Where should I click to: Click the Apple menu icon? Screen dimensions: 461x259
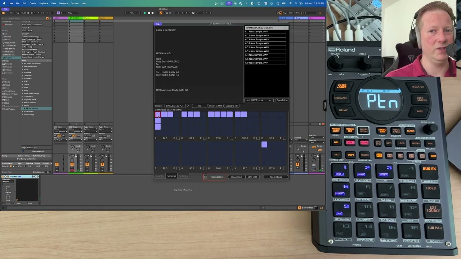coord(4,3)
